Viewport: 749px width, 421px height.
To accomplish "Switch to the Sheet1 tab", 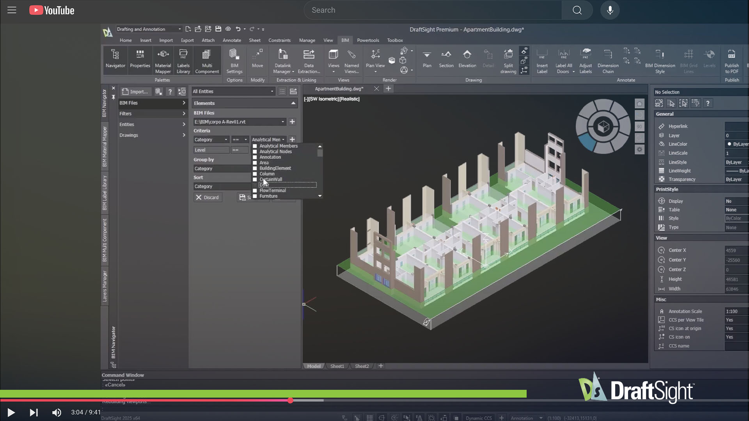I will point(337,366).
